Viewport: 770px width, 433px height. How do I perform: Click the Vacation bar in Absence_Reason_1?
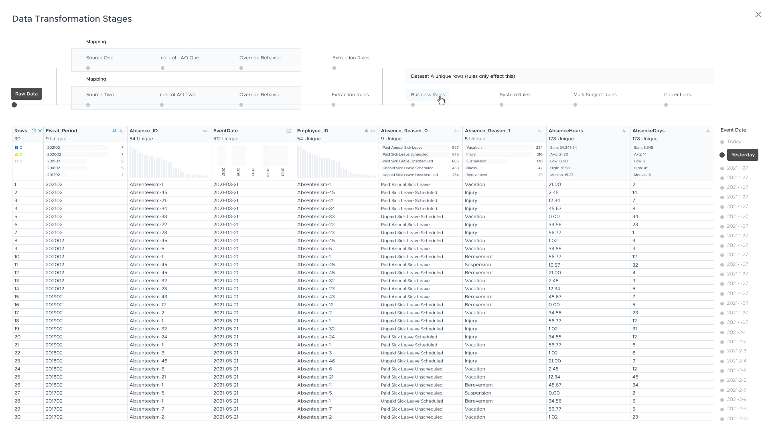pyautogui.click(x=499, y=148)
